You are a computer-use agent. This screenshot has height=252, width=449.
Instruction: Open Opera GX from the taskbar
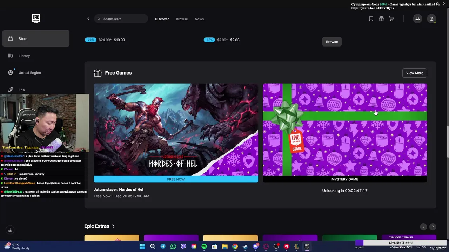pos(266,246)
